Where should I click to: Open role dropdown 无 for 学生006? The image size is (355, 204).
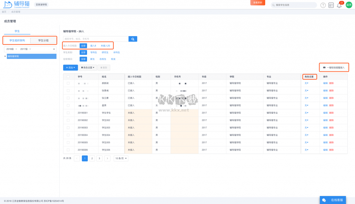[306, 150]
